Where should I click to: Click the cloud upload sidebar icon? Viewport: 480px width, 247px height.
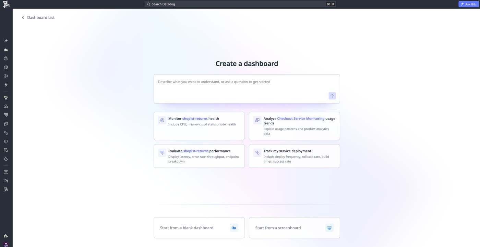point(6,107)
